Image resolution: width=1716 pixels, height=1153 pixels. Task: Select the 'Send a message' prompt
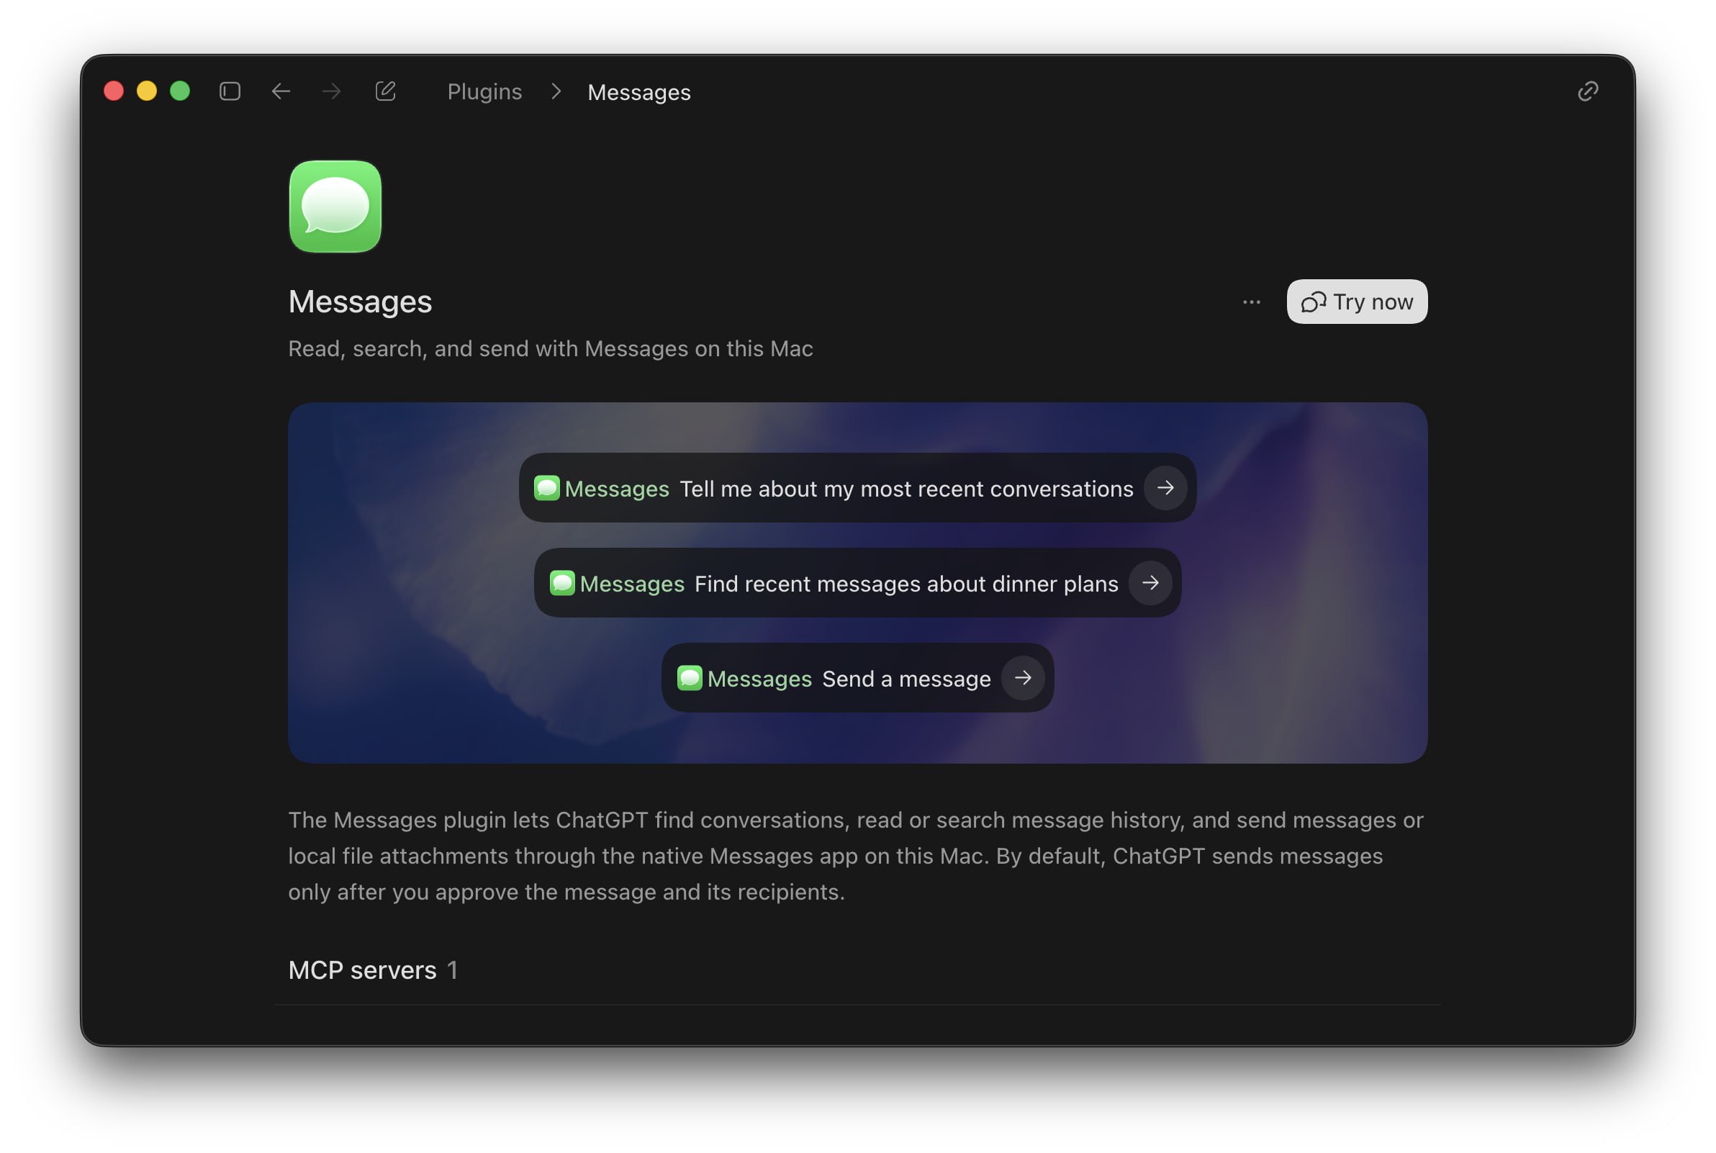[x=857, y=677]
